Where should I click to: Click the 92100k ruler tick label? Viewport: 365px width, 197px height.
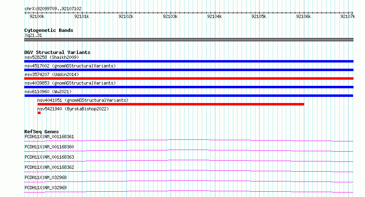pyautogui.click(x=37, y=16)
